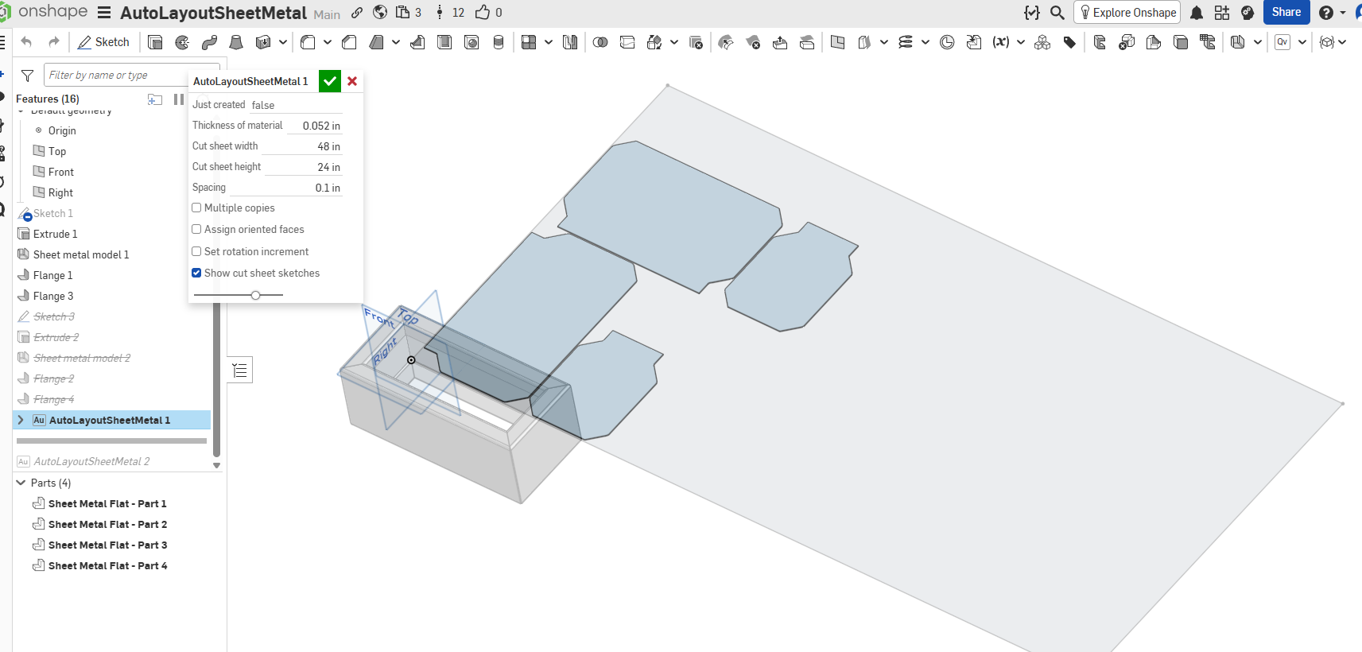Expand the AutoLayoutSheetMetal 1 feature row
The width and height of the screenshot is (1362, 652).
21,420
